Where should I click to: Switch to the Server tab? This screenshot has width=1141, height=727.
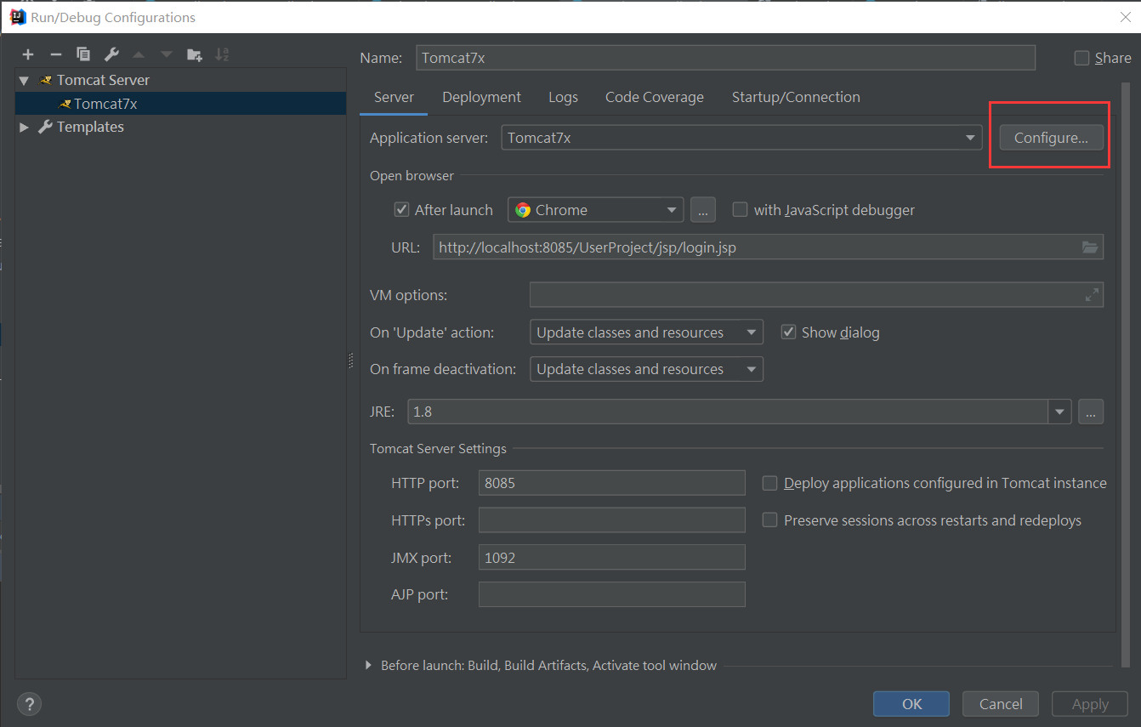point(394,97)
